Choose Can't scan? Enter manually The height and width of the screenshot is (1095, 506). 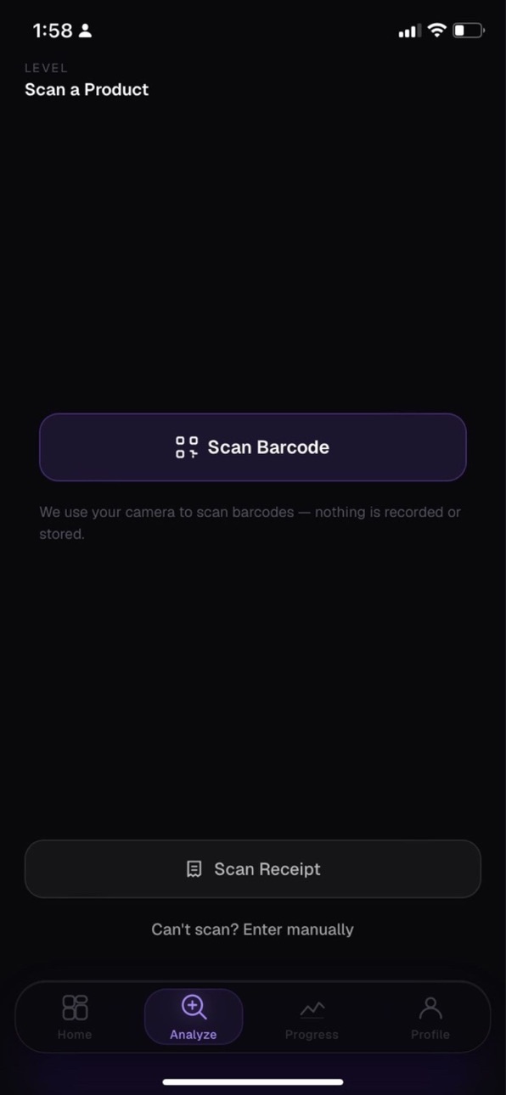click(x=253, y=929)
